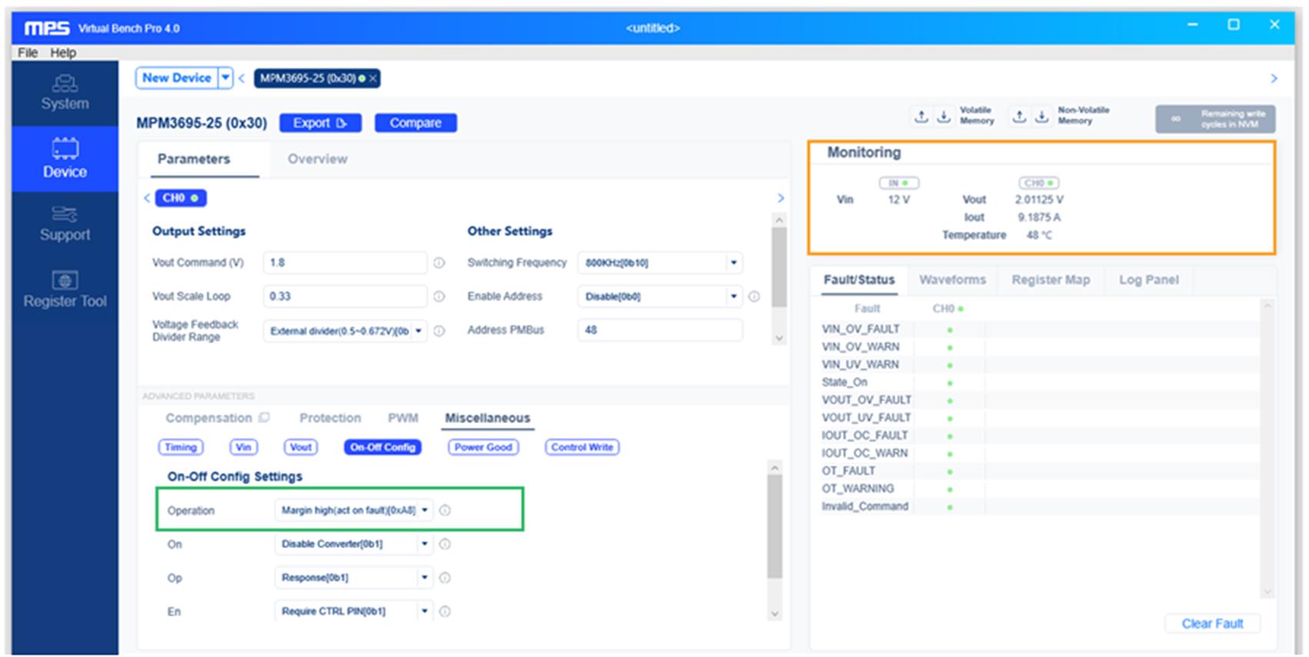Select the Control Write settings pill
This screenshot has height=657, width=1309.
click(x=582, y=447)
